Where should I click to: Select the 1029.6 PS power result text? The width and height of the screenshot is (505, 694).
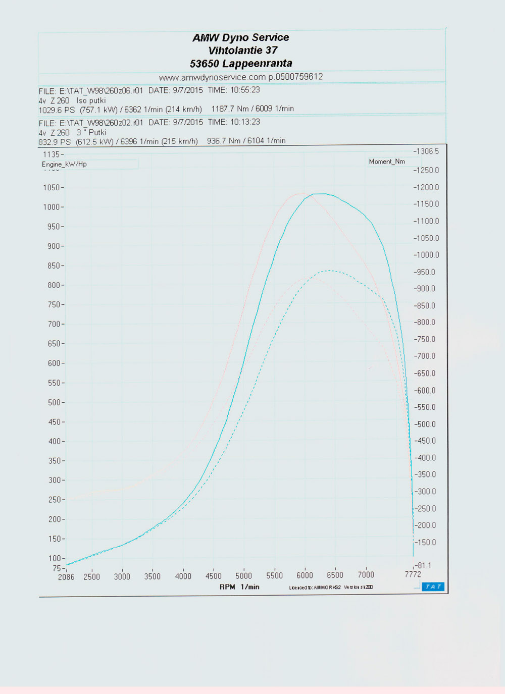pos(56,110)
